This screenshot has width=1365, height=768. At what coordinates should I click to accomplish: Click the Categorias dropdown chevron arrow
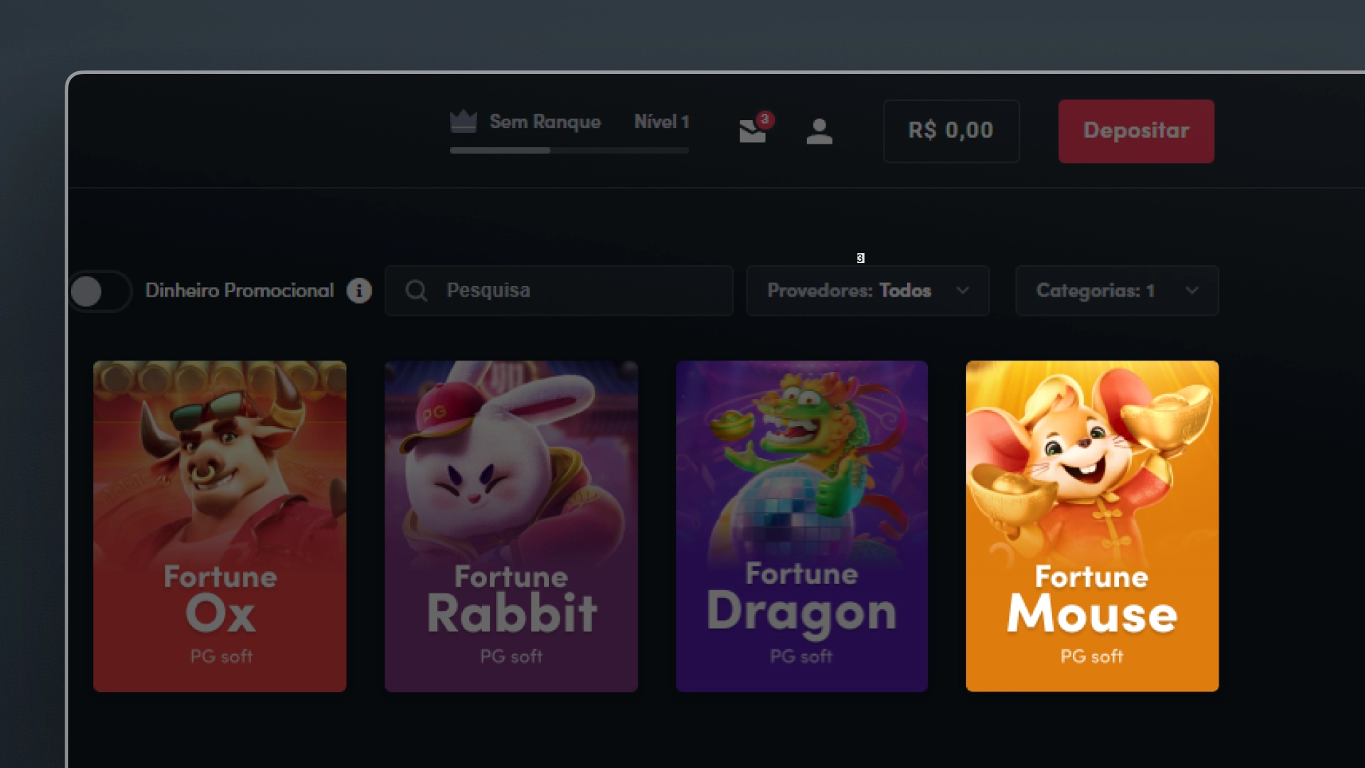[x=1192, y=291]
